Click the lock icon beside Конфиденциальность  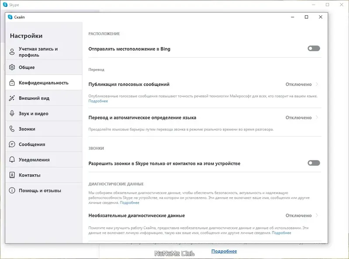12,82
